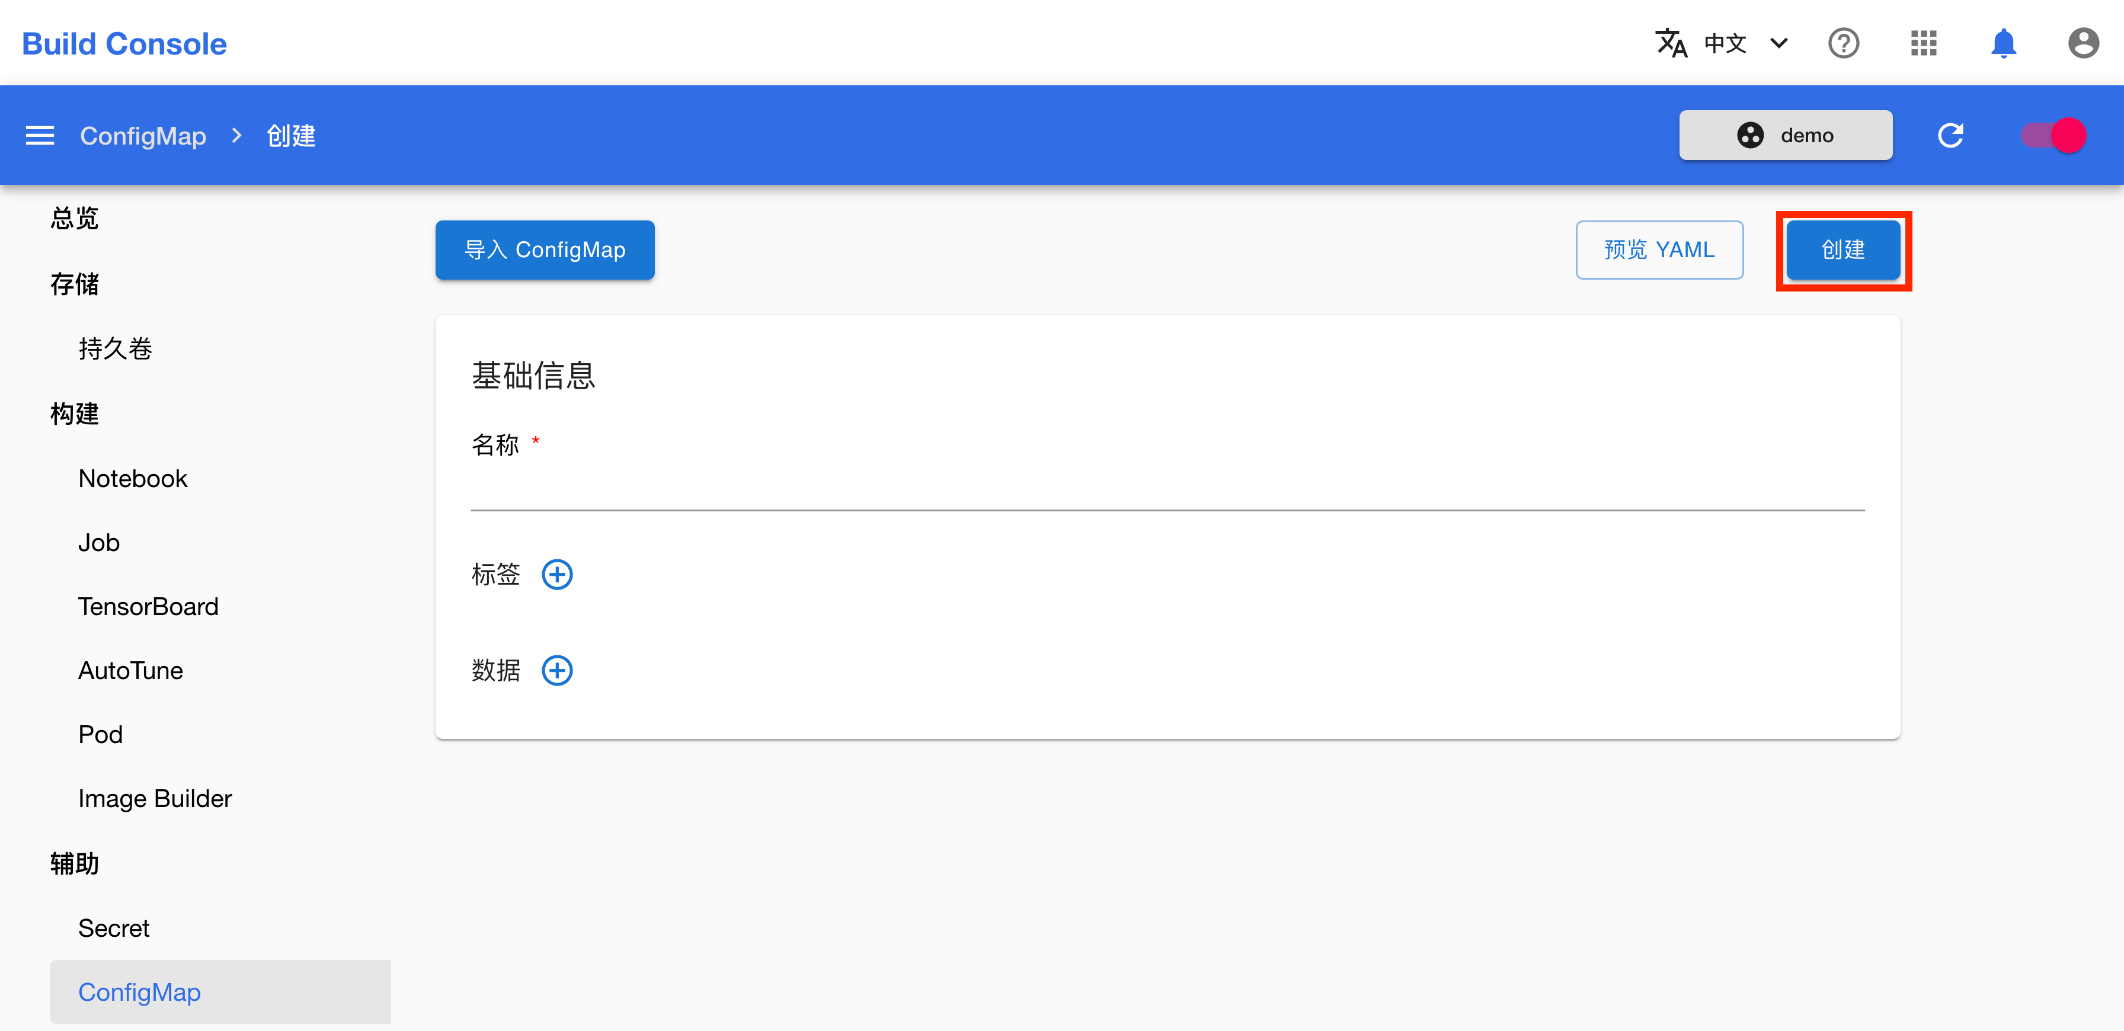The height and width of the screenshot is (1031, 2124).
Task: Add a label using the plus icon
Action: pyautogui.click(x=558, y=574)
